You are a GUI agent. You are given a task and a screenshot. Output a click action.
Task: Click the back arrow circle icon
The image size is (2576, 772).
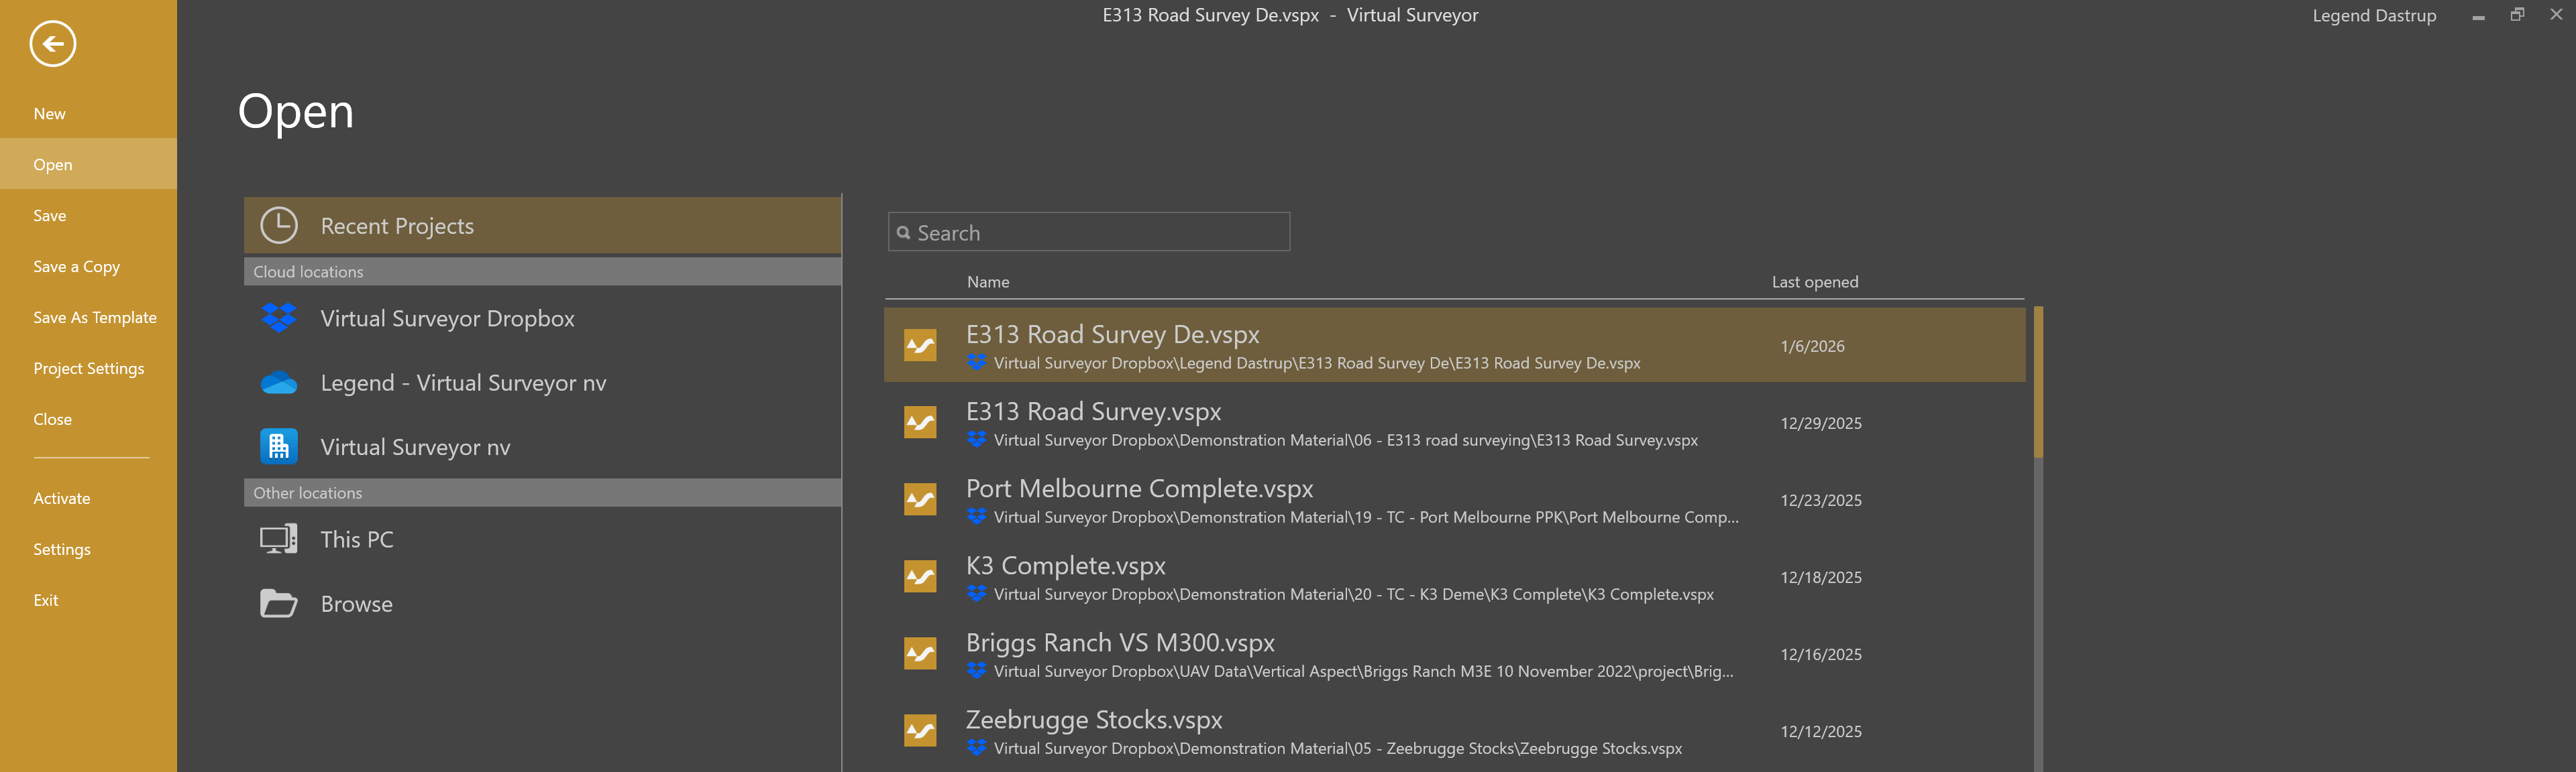pyautogui.click(x=52, y=44)
